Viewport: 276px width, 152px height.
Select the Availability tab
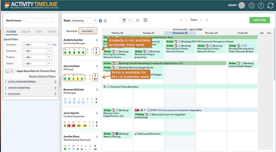click(x=88, y=31)
